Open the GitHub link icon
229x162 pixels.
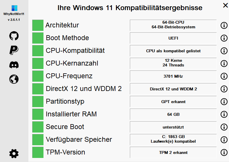(14, 36)
